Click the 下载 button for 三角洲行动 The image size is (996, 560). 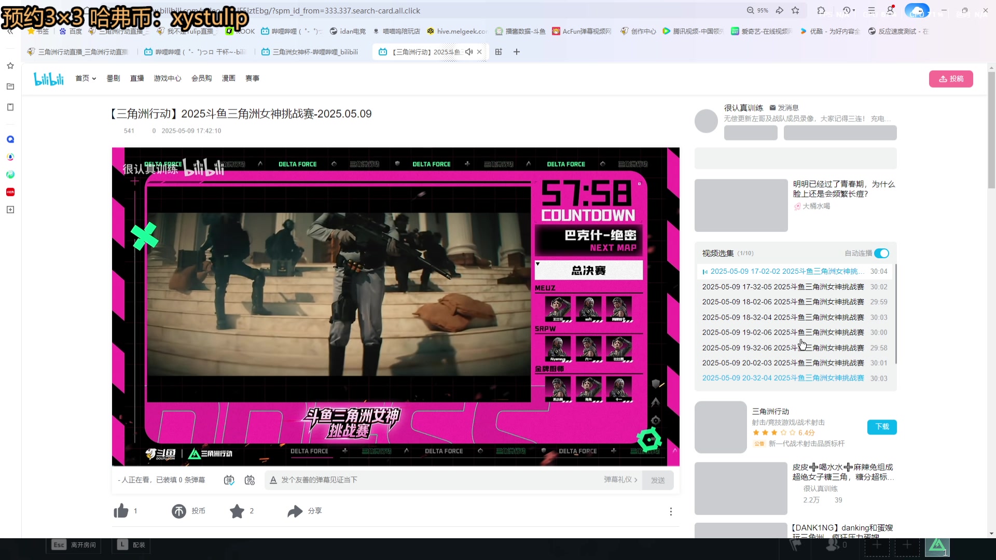(882, 427)
